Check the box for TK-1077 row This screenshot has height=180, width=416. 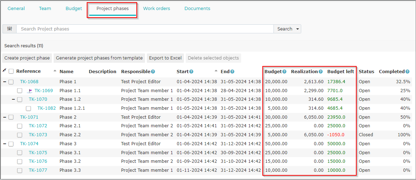pyautogui.click(x=20, y=170)
